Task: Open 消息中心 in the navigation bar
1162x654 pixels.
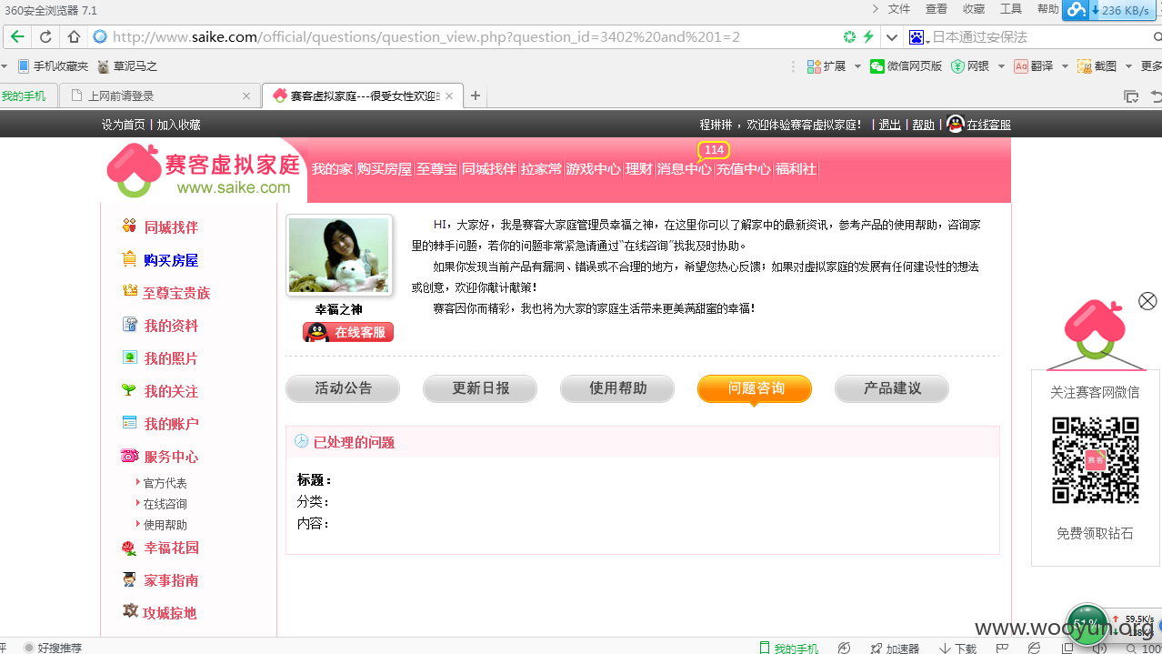Action: pyautogui.click(x=684, y=169)
